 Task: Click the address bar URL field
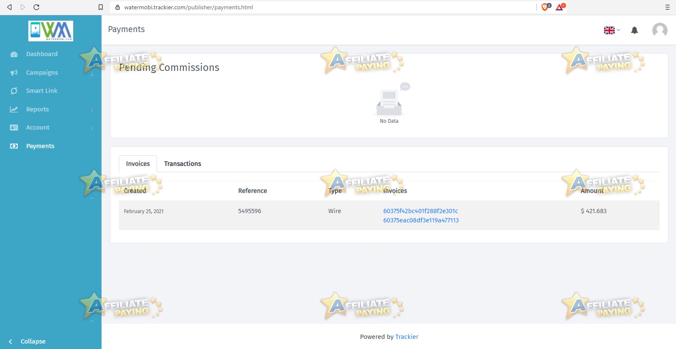coord(324,7)
